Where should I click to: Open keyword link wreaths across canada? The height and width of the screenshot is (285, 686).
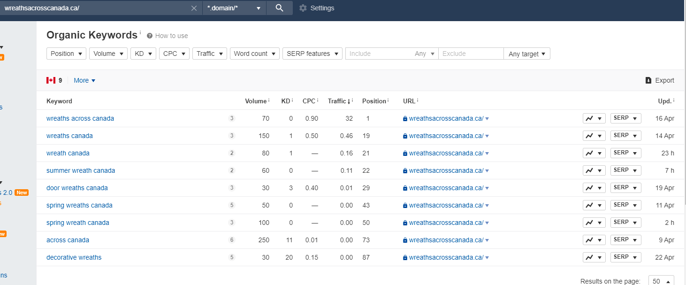(80, 118)
